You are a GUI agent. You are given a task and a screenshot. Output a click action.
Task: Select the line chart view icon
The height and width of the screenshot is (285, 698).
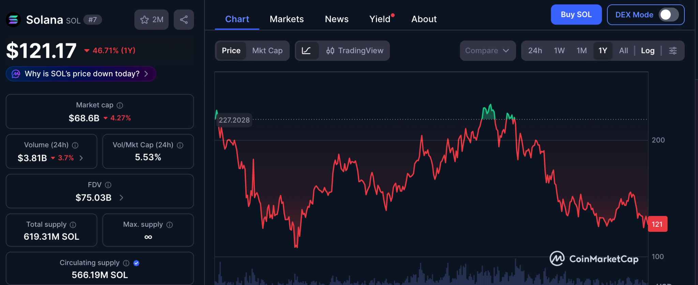click(x=306, y=51)
